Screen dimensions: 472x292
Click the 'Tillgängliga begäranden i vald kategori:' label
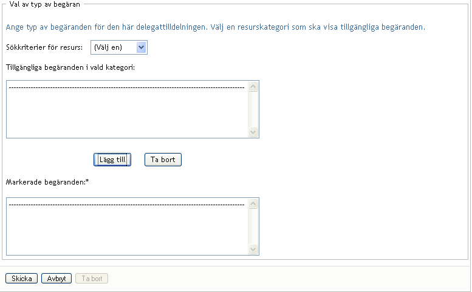[x=70, y=67]
